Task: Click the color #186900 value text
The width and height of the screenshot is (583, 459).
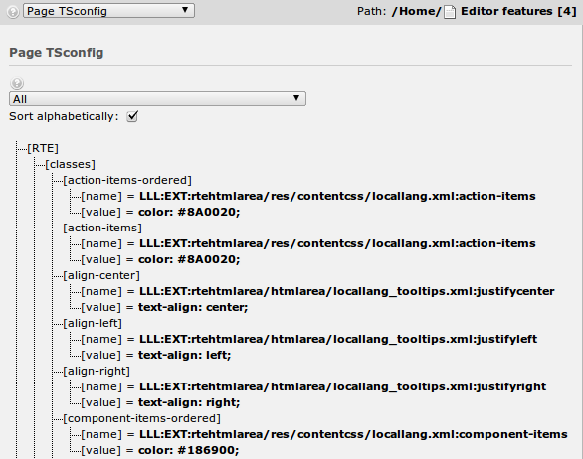Action: pos(189,450)
